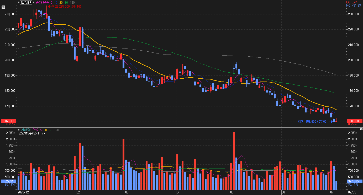
Task: Close the volume panel with X icon
Action: coord(361,129)
